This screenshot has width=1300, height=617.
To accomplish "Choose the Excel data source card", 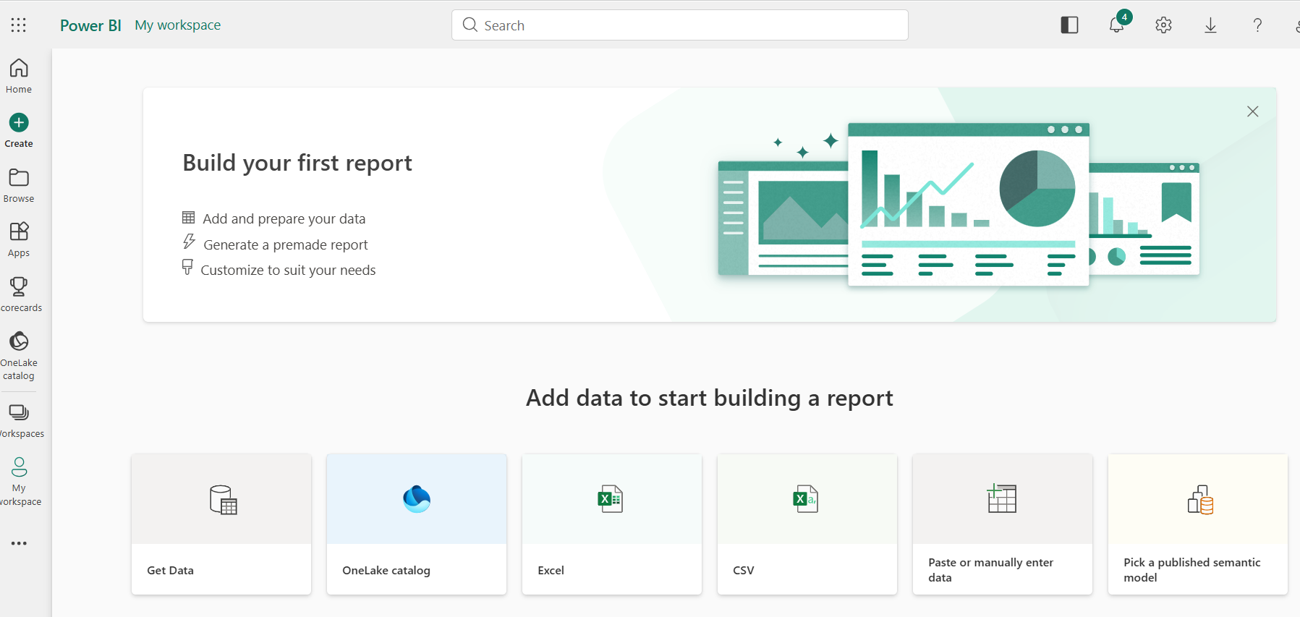I will pyautogui.click(x=612, y=524).
